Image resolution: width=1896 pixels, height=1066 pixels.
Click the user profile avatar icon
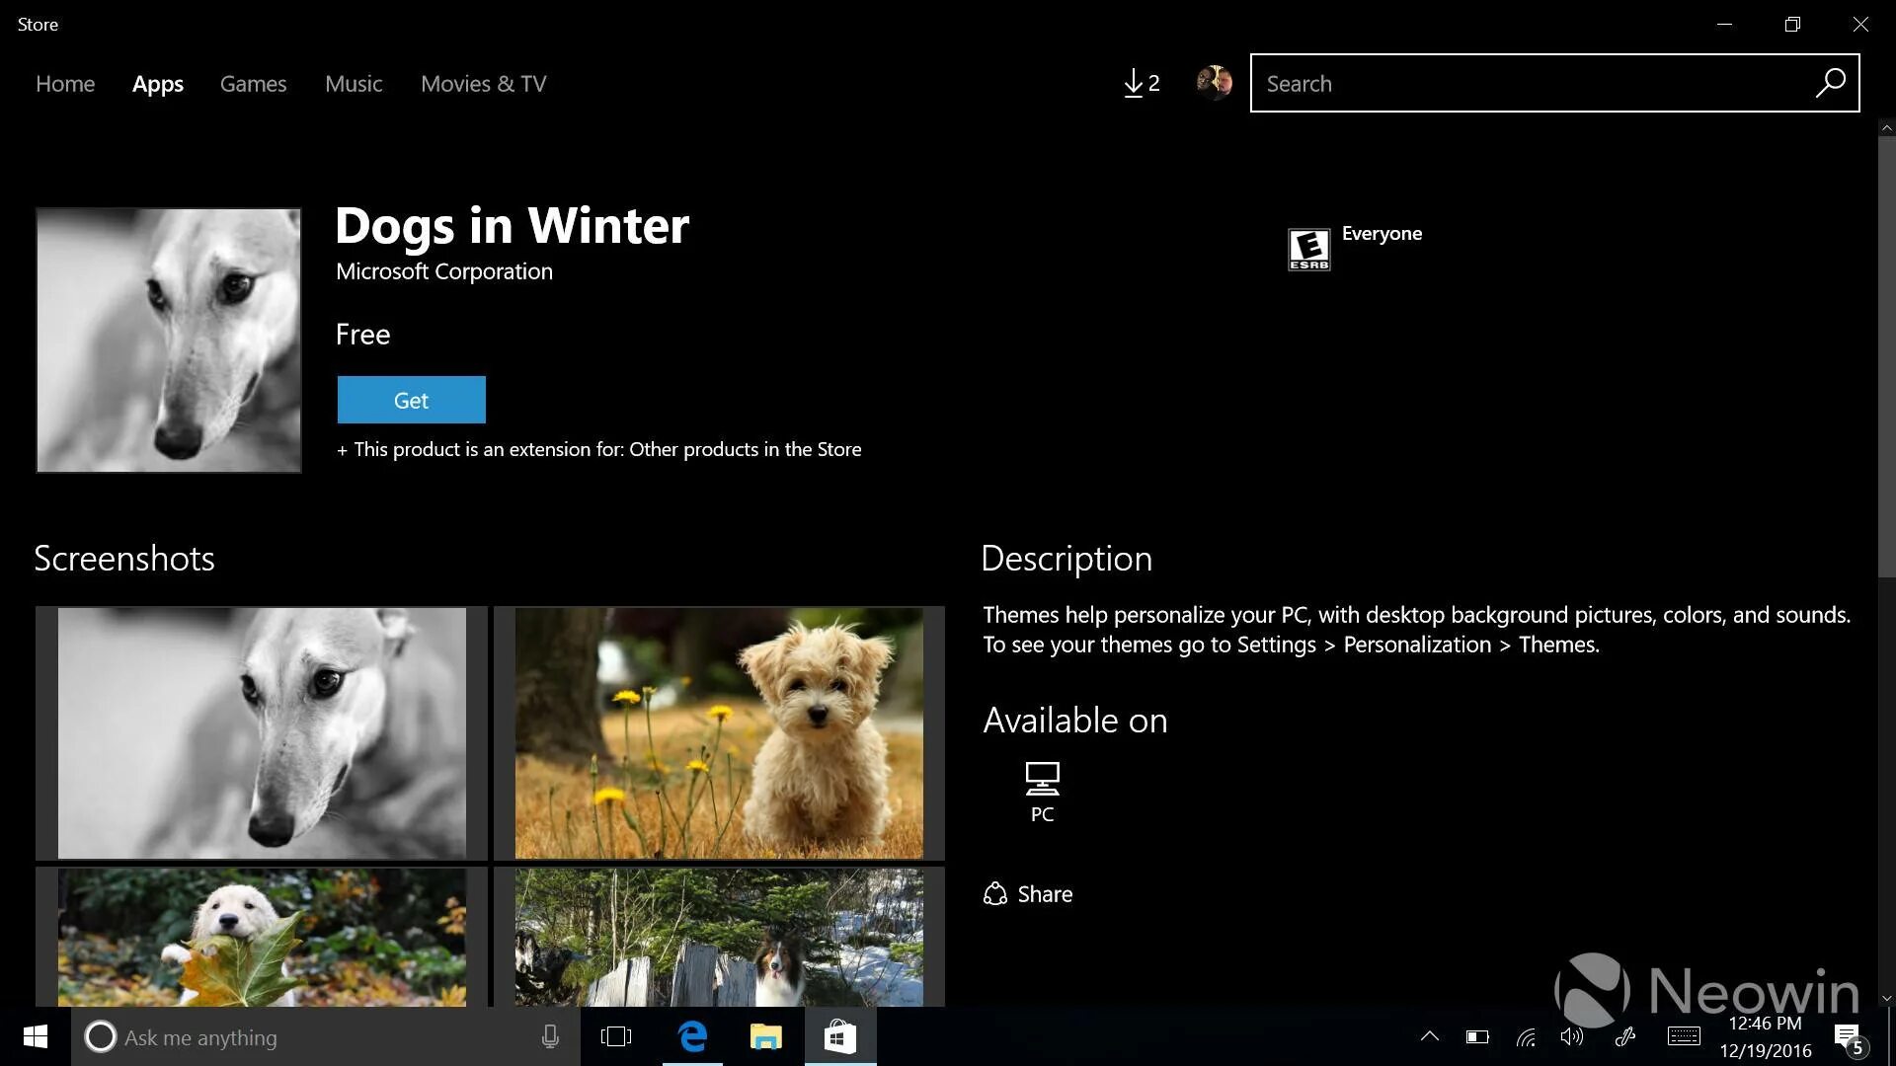click(1215, 83)
